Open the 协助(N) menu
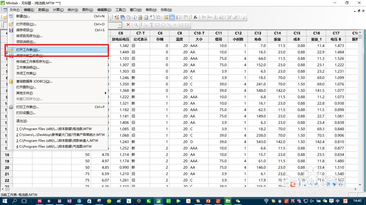 [x=166, y=10]
